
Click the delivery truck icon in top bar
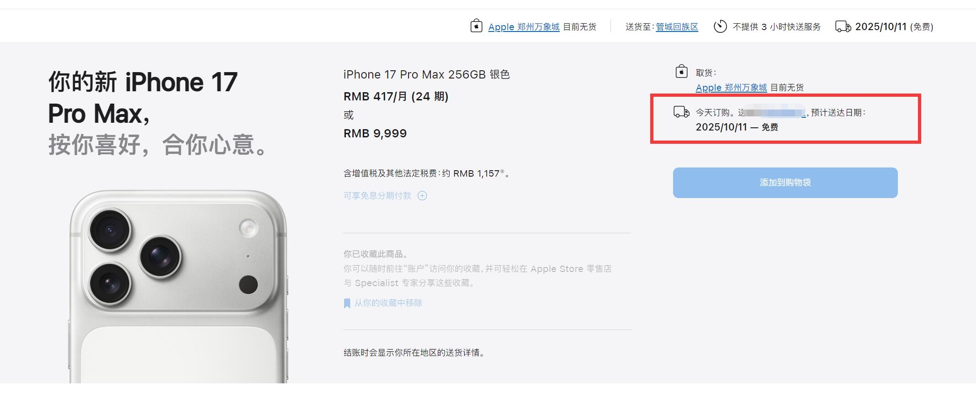click(x=843, y=26)
